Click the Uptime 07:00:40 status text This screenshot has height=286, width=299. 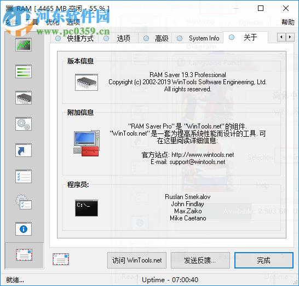click(x=170, y=280)
